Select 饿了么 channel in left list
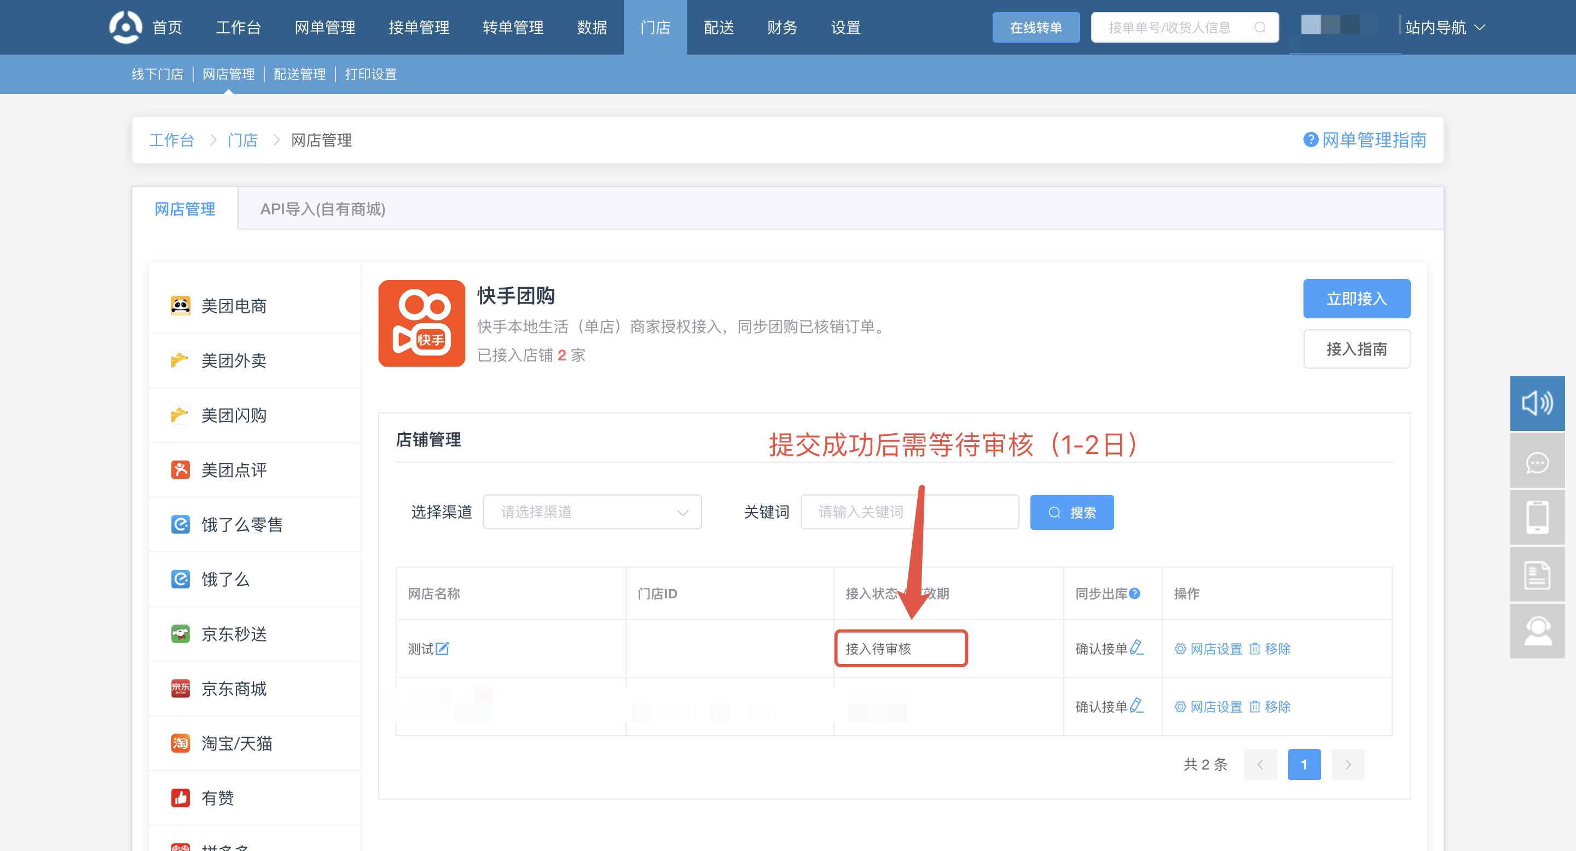 (255, 580)
